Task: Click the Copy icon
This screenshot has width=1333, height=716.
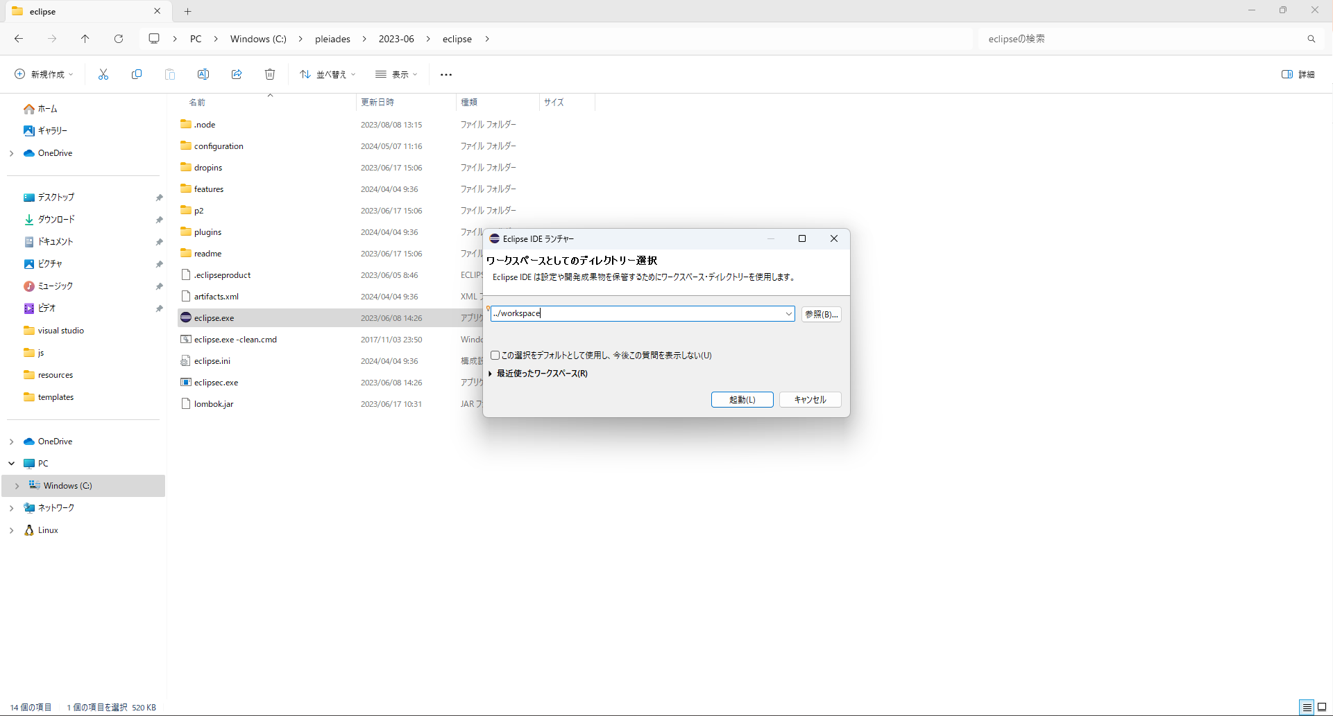Action: pos(137,74)
